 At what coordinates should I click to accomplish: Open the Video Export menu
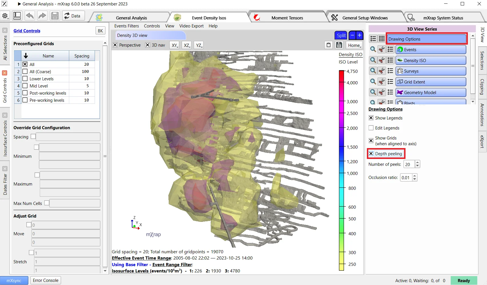pyautogui.click(x=191, y=26)
